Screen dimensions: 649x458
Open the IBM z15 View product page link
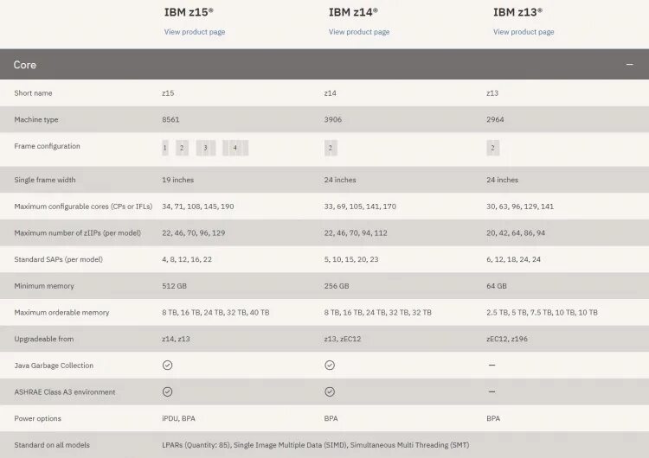click(195, 32)
